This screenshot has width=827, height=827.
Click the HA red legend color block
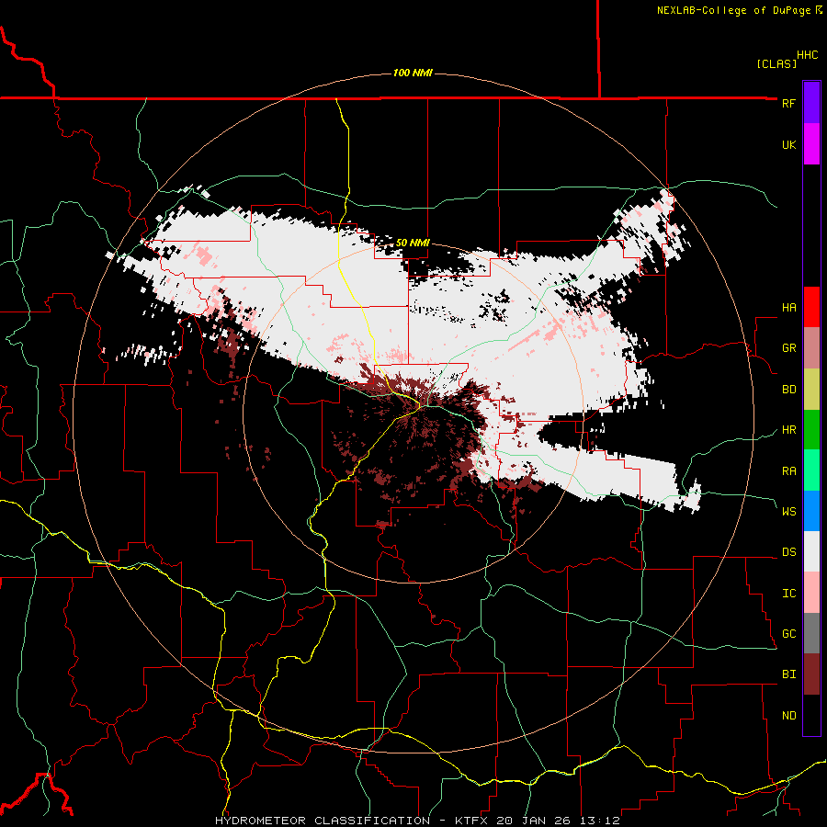(811, 307)
